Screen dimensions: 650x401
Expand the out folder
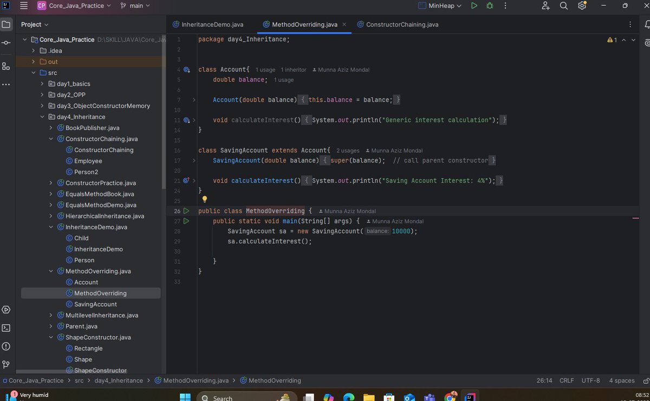(34, 62)
